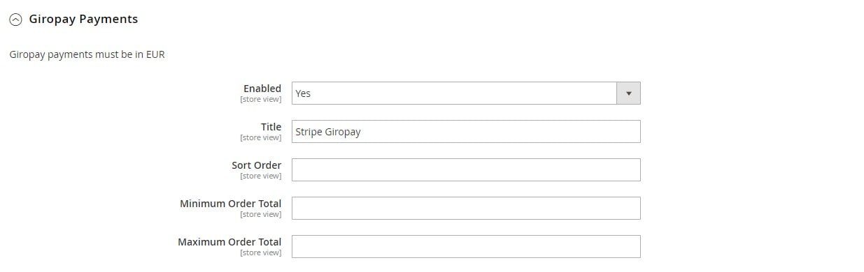The image size is (864, 272).
Task: Click the store view scope under Enabled
Action: tap(261, 100)
